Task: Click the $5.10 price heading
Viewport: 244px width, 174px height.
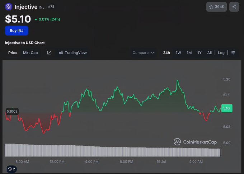Action: [x=18, y=19]
